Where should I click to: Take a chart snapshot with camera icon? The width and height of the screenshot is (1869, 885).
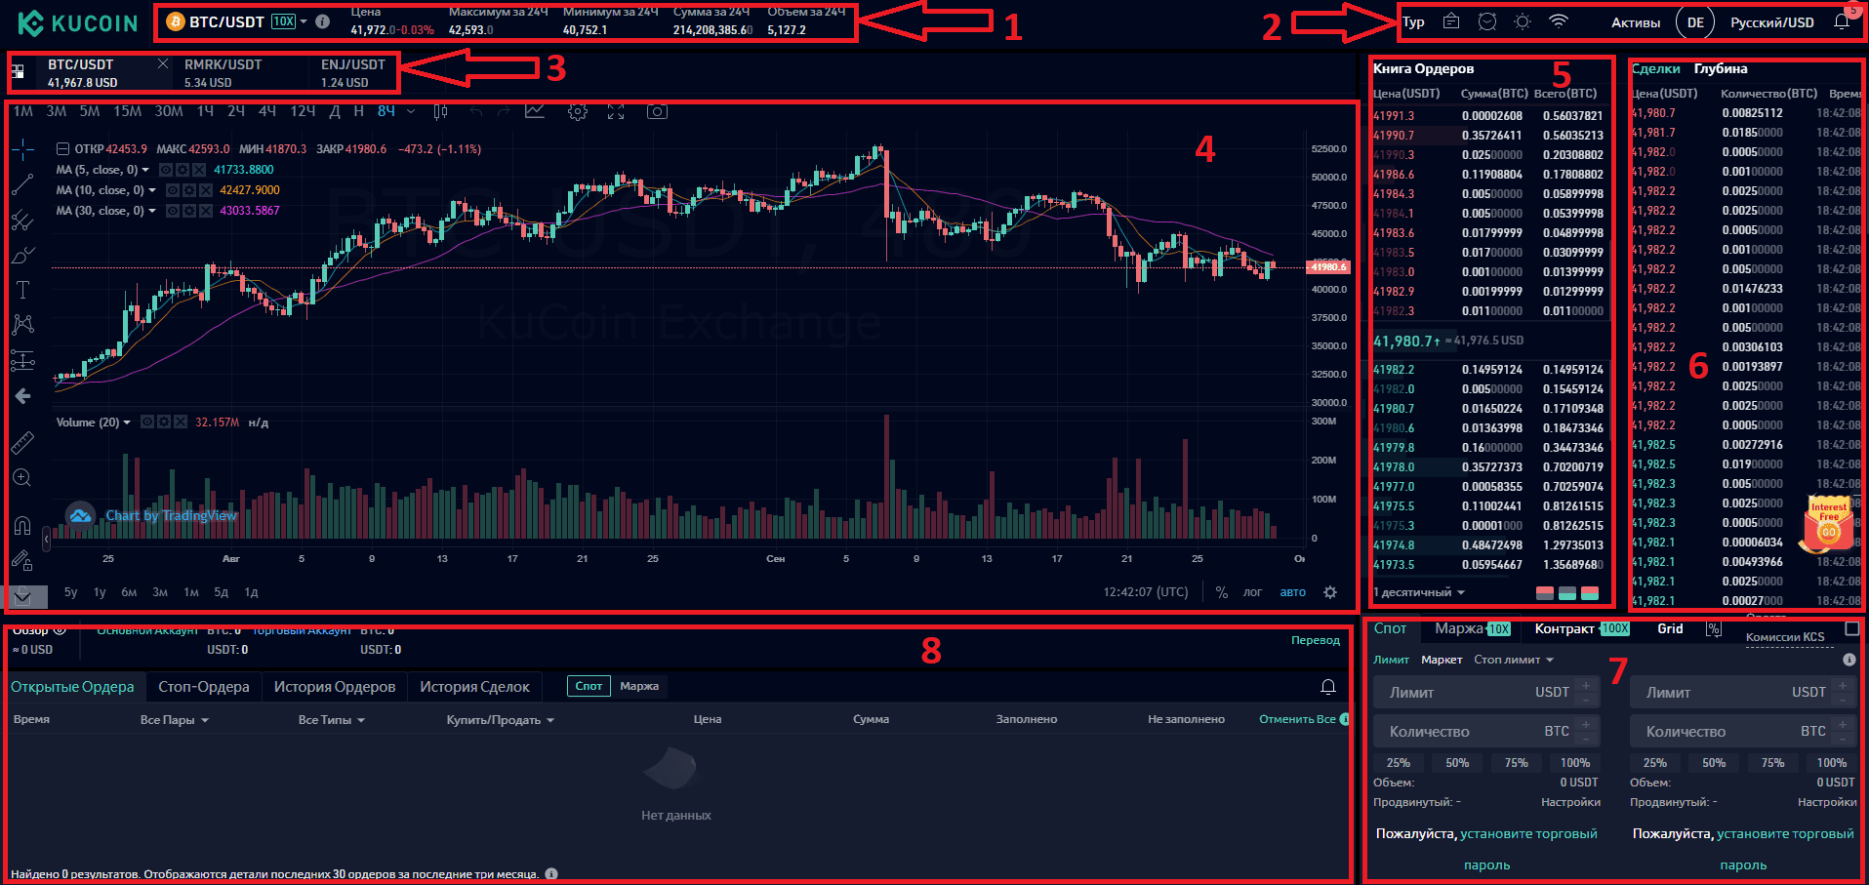click(657, 112)
